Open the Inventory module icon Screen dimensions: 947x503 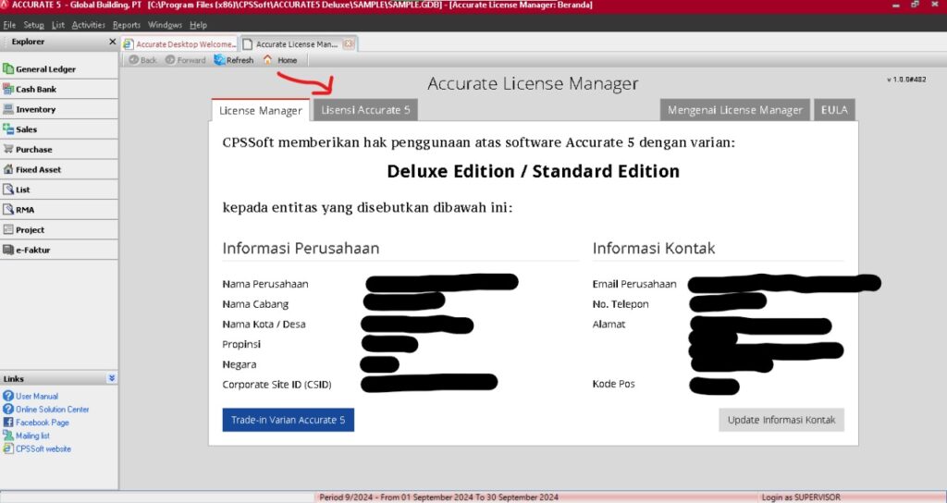click(x=7, y=109)
